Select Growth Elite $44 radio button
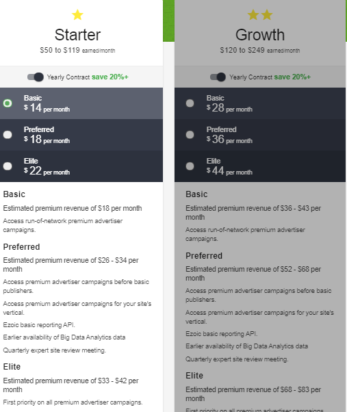Viewport: 347px width, 412px height. pos(190,166)
